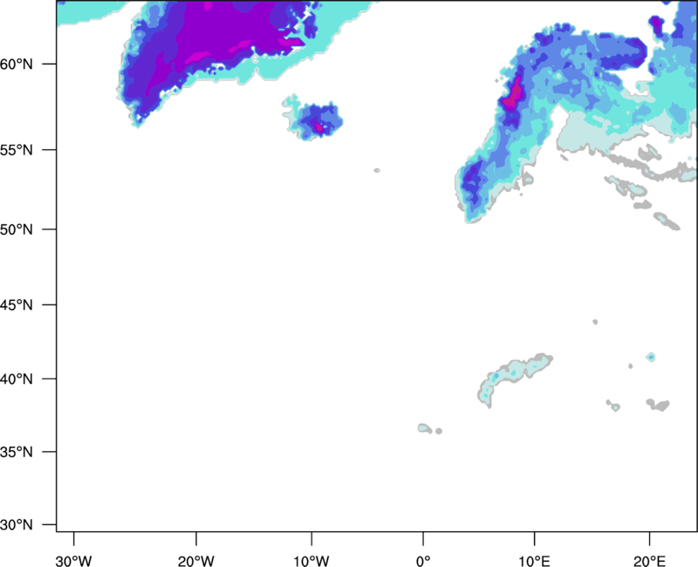This screenshot has height=567, width=698.
Task: Click the small gray spot near 37°N 0°
Action: pyautogui.click(x=439, y=431)
